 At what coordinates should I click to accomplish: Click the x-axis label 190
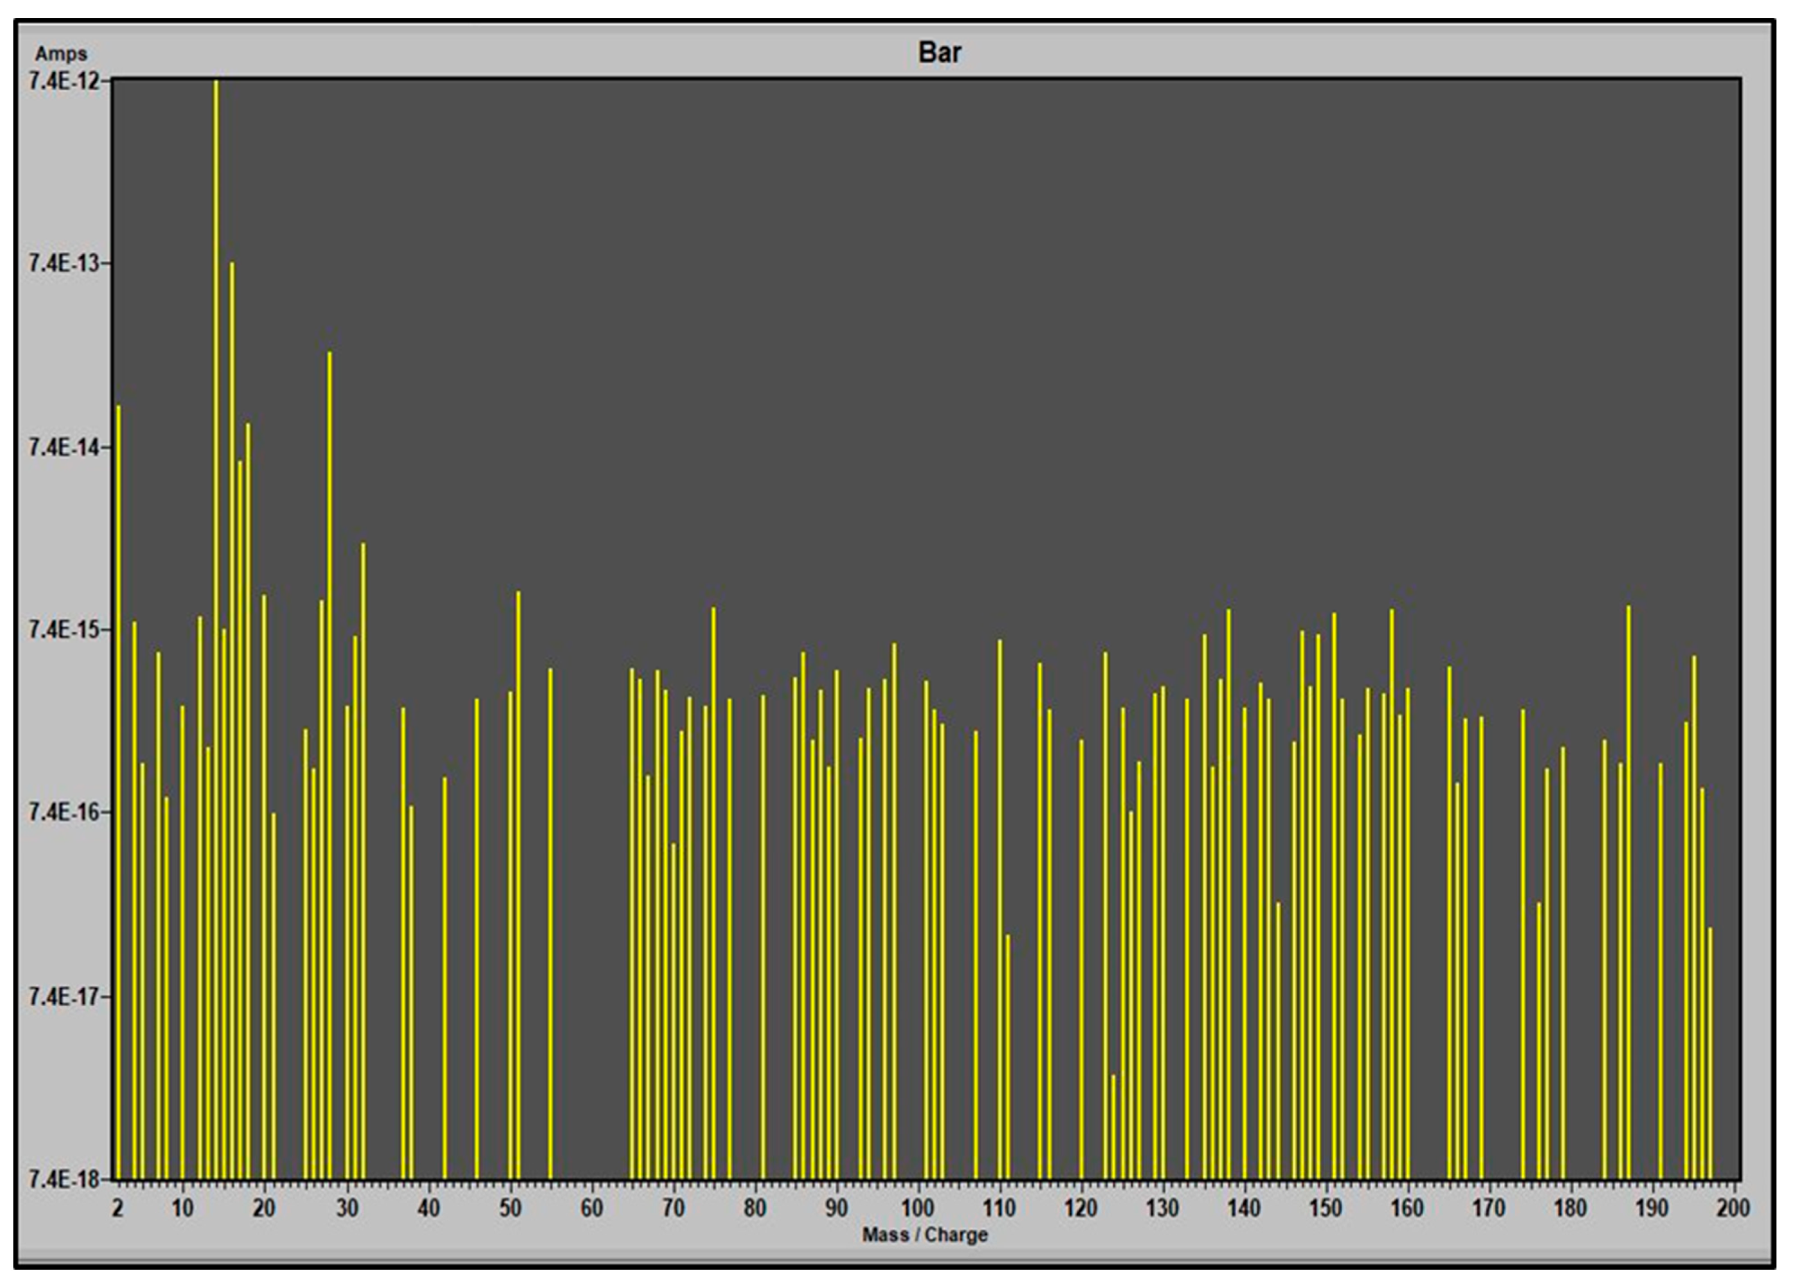point(1652,1208)
